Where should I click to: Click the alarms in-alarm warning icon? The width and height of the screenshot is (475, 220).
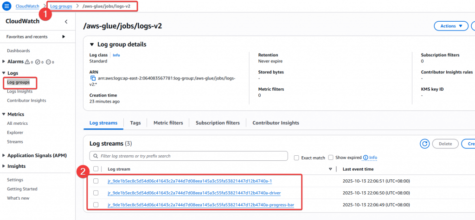[27, 62]
